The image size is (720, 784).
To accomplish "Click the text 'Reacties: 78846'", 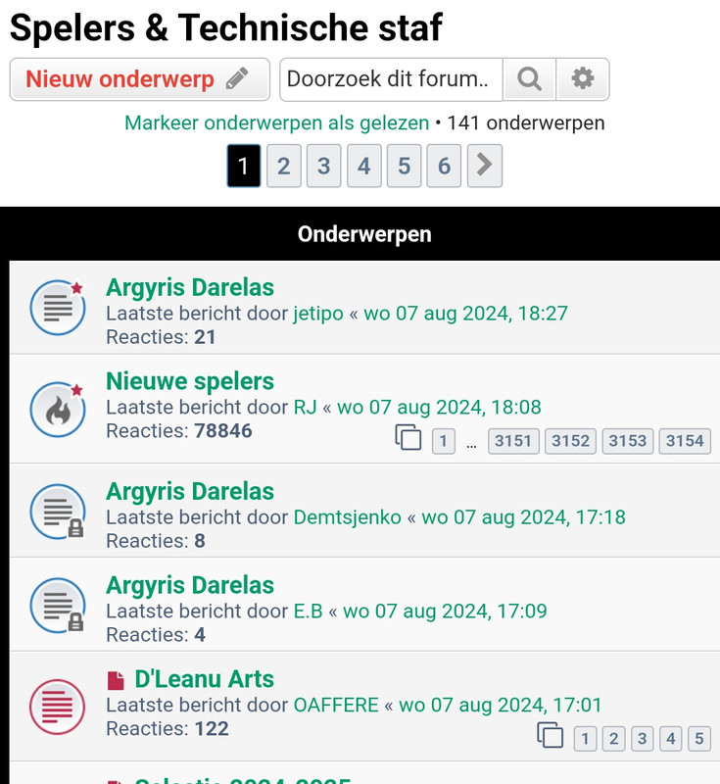I will [x=179, y=431].
